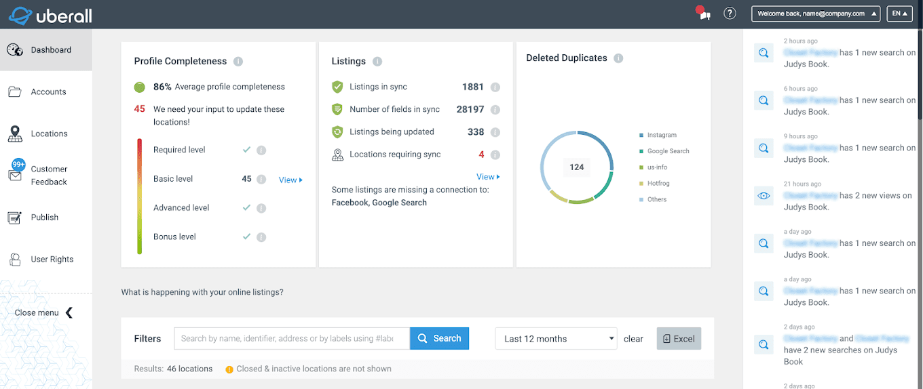Click 'Results: 46 locations' text

[x=173, y=369]
